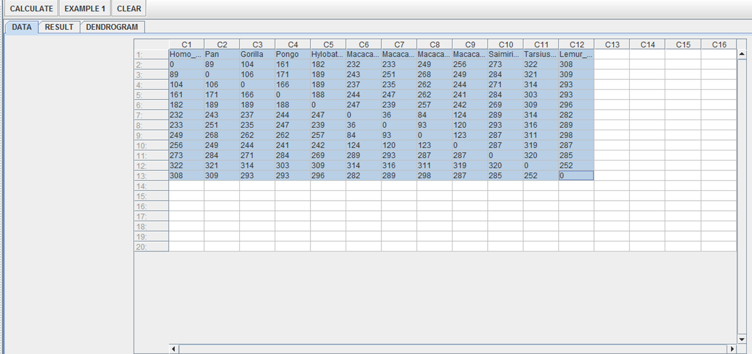Click the horizontal scrollbar left arrow
Screen dimensions: 752x354
174,349
